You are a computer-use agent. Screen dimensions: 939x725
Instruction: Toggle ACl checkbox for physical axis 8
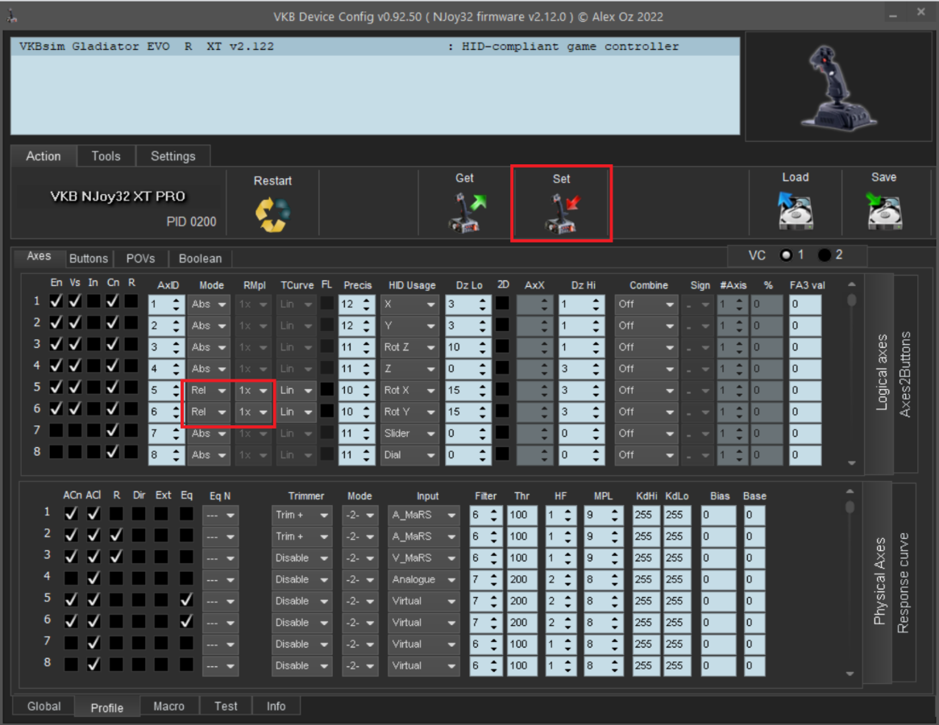[93, 665]
